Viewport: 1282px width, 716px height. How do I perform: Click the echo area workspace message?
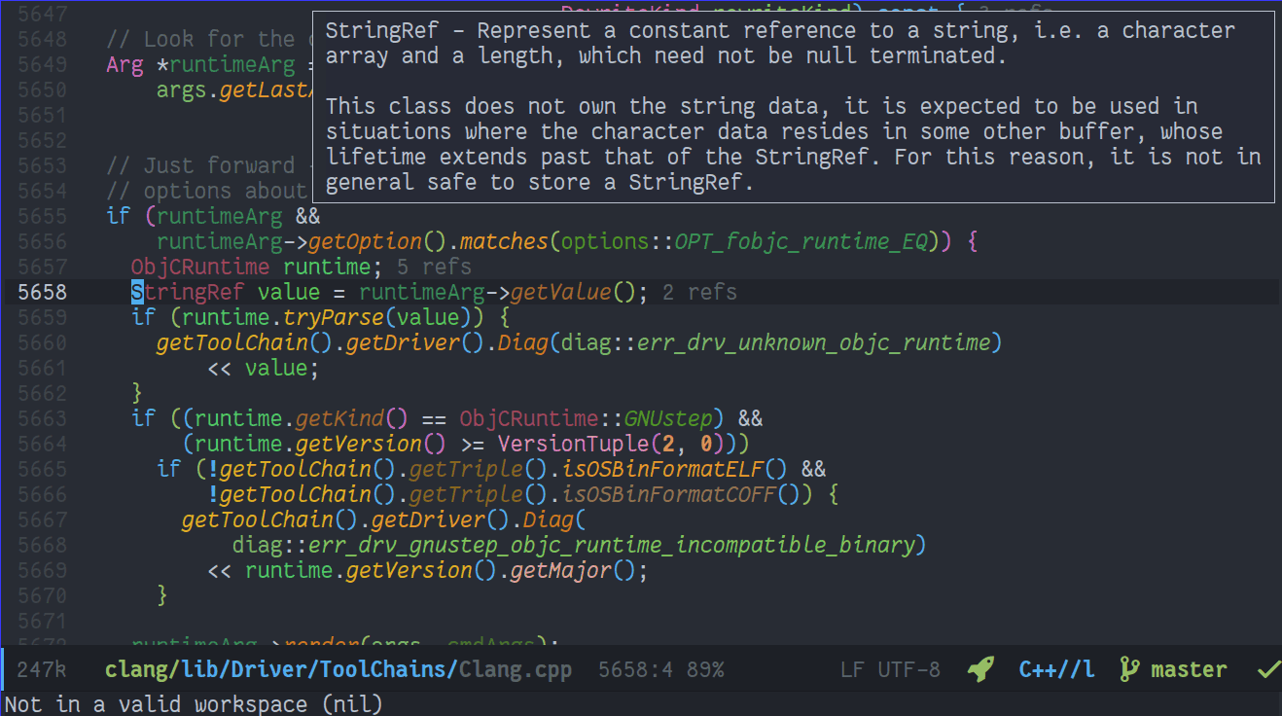coord(194,703)
